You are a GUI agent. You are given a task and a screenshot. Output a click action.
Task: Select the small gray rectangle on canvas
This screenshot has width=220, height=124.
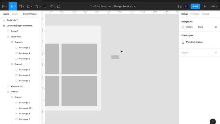[115, 57]
